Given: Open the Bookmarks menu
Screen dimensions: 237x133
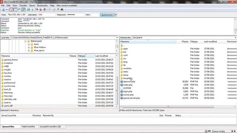Looking at the screenshot, I should click(x=42, y=6).
